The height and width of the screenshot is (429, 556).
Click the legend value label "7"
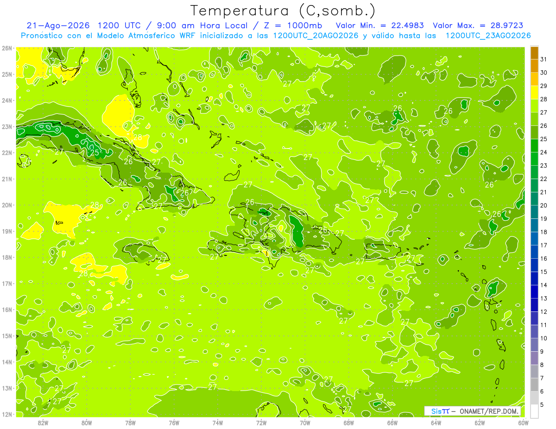543,378
